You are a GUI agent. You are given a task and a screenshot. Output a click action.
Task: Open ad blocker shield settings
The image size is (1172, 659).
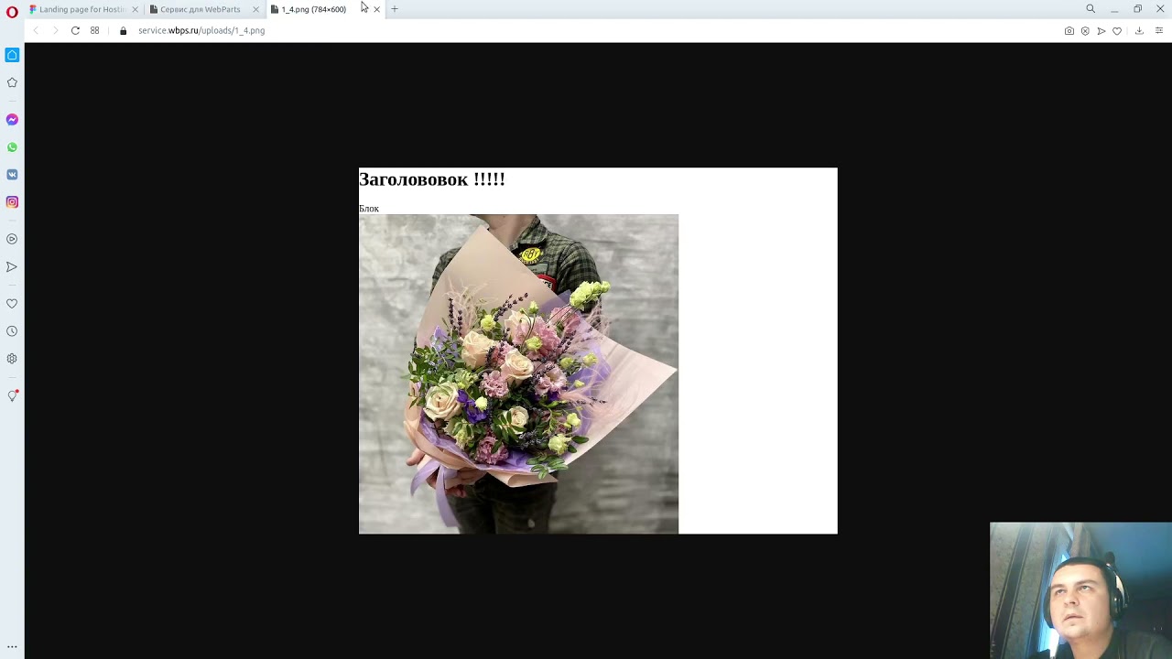[1085, 31]
